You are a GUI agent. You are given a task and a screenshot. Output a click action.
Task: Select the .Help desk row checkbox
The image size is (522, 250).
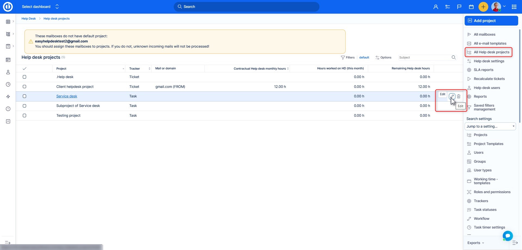(24, 77)
